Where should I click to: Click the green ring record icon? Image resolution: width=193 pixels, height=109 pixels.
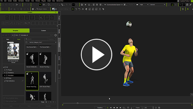pos(188,9)
